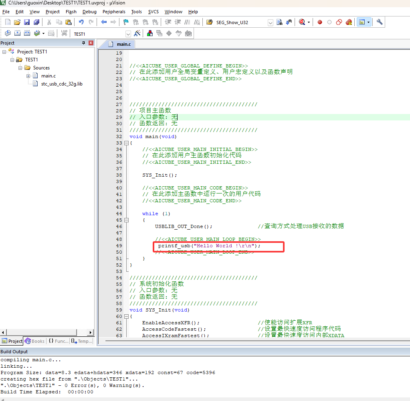Open the Tools menu
Screen dimensions: 410x401
pyautogui.click(x=137, y=12)
